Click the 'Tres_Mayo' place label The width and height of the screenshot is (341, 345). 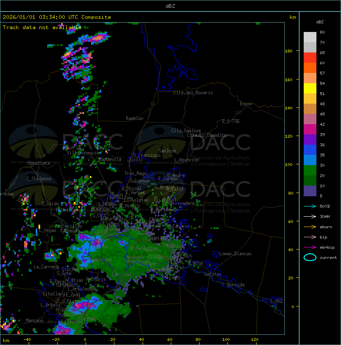[135, 173]
